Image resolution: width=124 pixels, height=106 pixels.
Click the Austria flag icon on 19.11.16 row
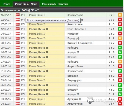[18, 38]
